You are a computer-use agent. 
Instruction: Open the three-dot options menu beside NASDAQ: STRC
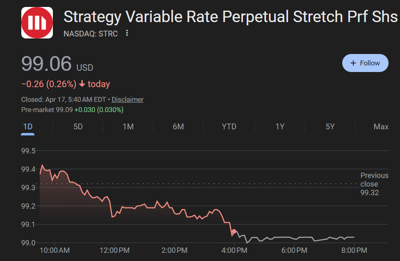127,33
